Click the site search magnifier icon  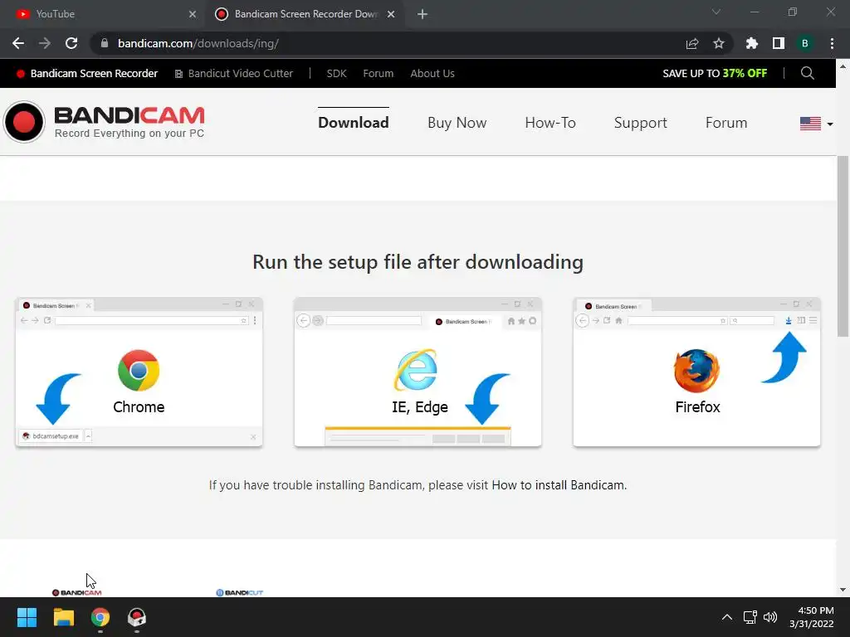coord(807,73)
